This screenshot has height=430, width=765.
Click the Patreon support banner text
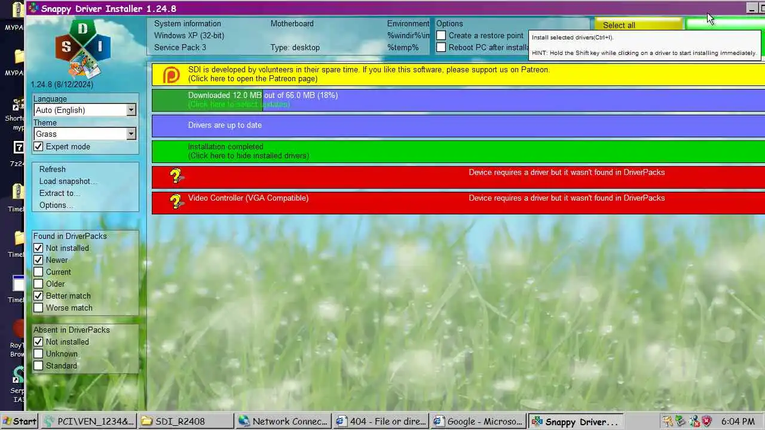369,74
